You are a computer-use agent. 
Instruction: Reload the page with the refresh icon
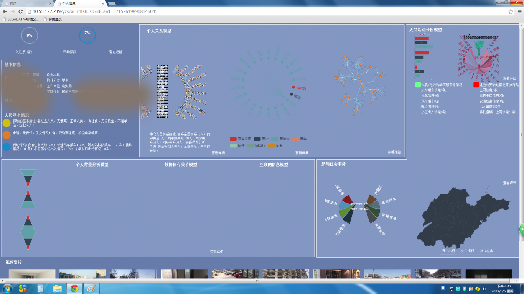tap(21, 11)
